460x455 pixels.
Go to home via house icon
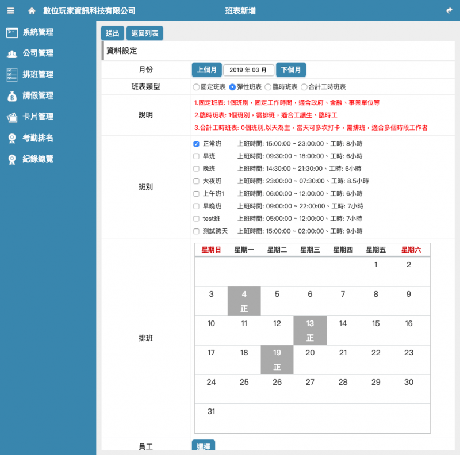[x=32, y=11]
